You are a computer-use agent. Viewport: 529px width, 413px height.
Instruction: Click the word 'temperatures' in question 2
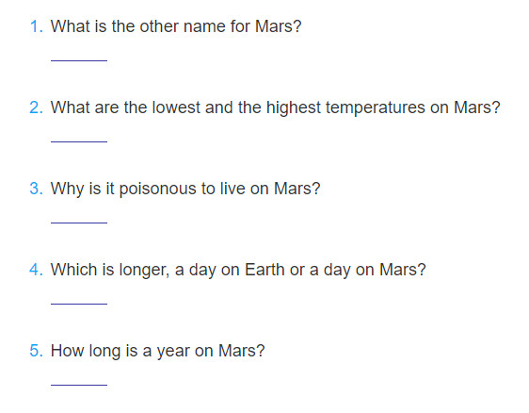376,108
